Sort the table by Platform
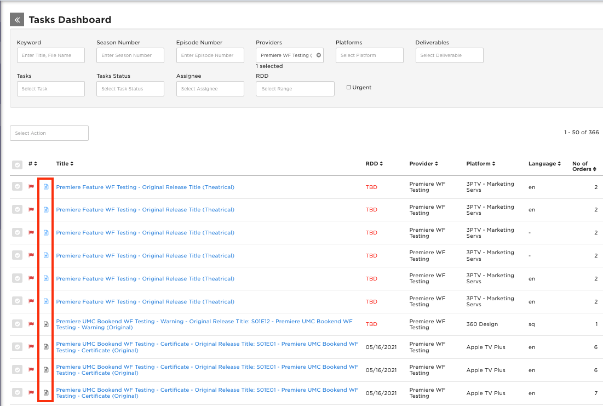This screenshot has width=603, height=406. (x=481, y=164)
